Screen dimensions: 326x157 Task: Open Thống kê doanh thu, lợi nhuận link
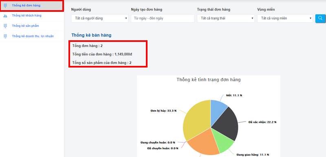33,36
